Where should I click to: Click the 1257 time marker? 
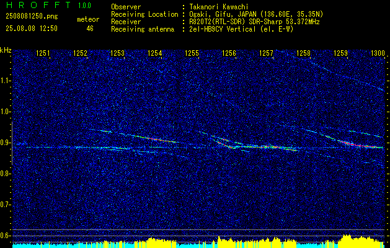[x=266, y=53]
